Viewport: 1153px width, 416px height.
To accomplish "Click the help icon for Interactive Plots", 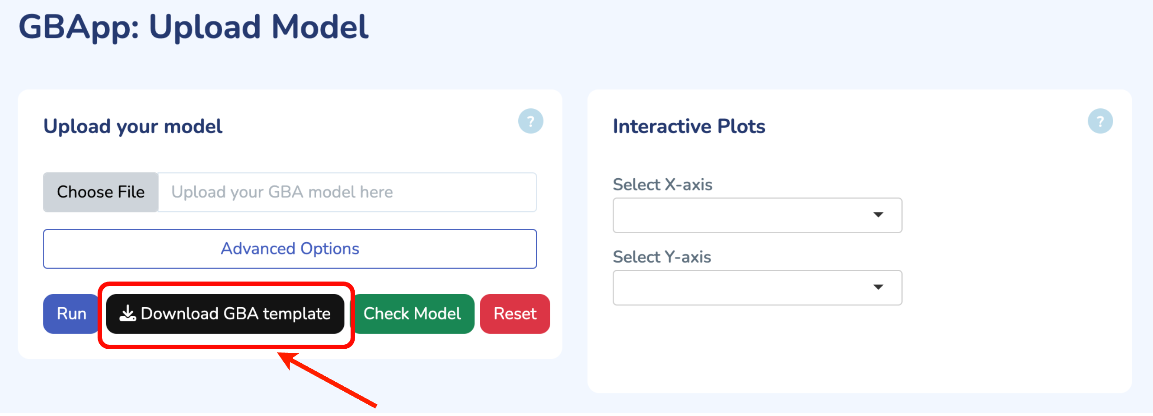I will point(1100,121).
